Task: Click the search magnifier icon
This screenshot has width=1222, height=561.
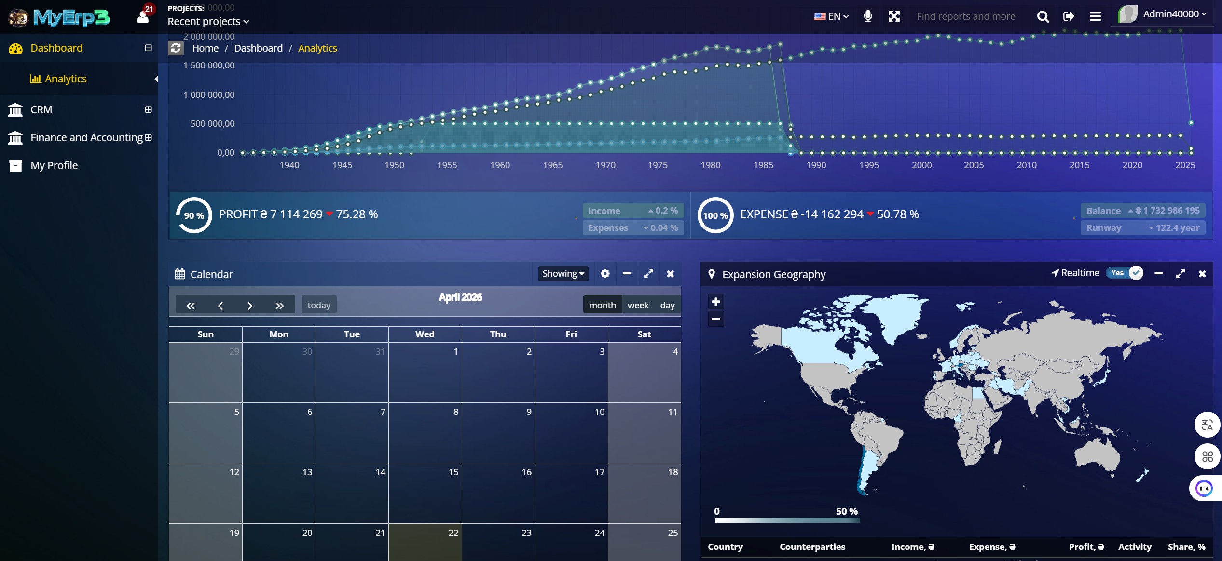Action: tap(1043, 16)
